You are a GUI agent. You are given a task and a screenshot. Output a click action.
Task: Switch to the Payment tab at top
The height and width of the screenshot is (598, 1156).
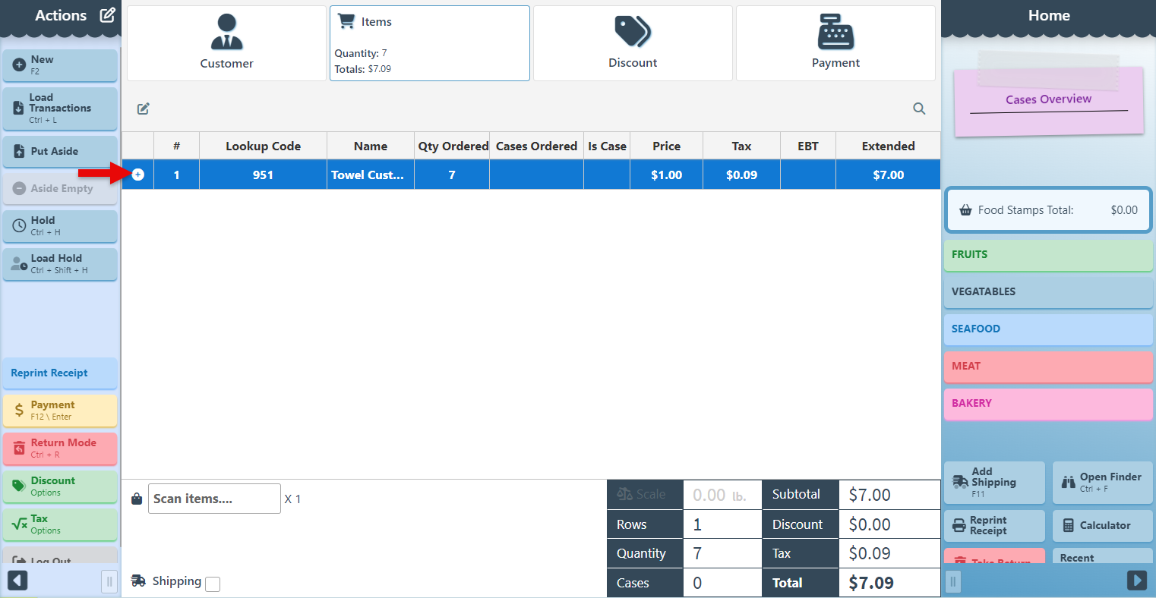pos(835,43)
